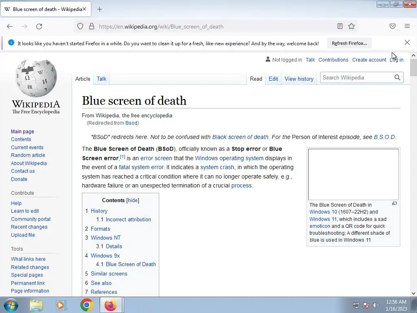Viewport: 417px width, 313px height.
Task: Click the infobox BSoD image thumbnail
Action: click(353, 174)
